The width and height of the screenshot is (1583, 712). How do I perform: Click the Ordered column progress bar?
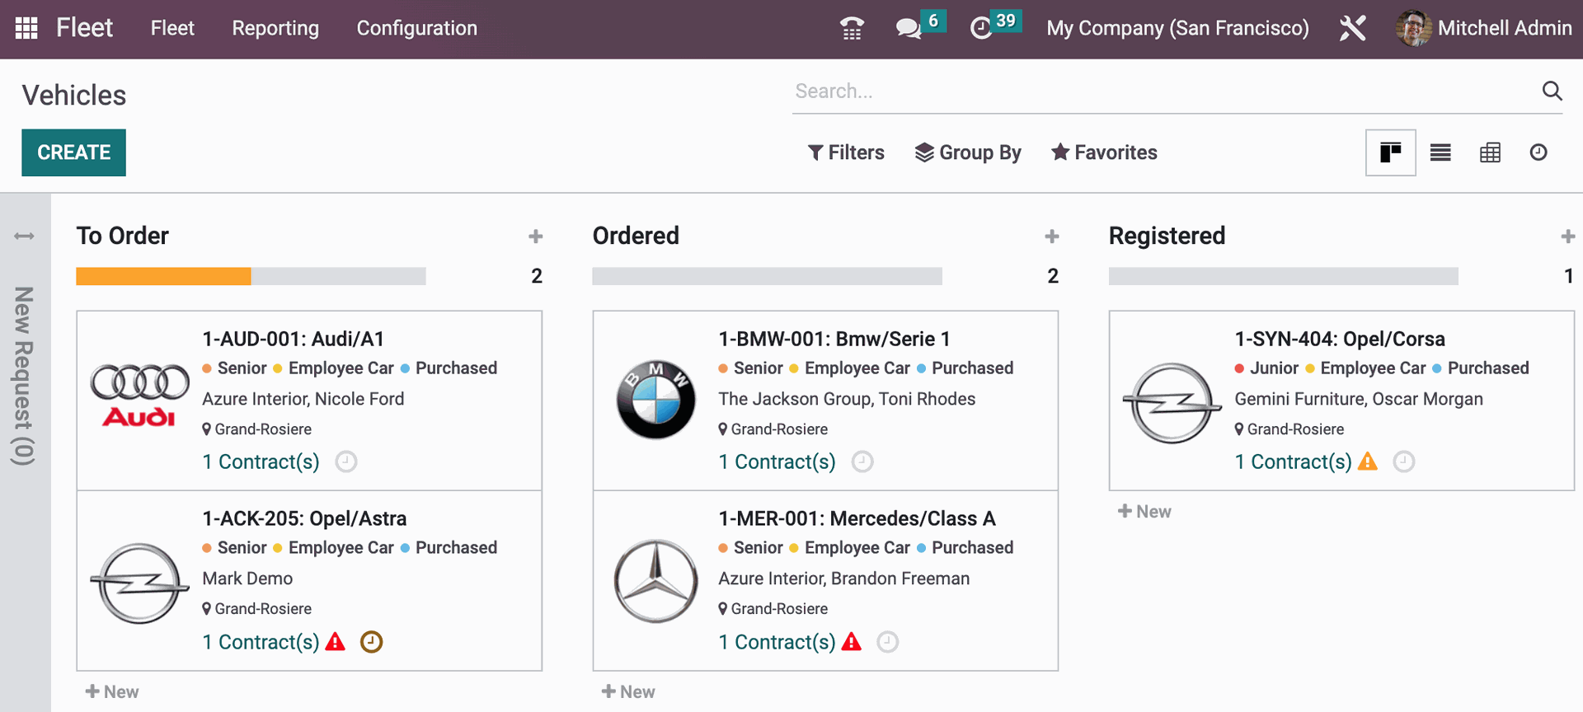pyautogui.click(x=767, y=276)
